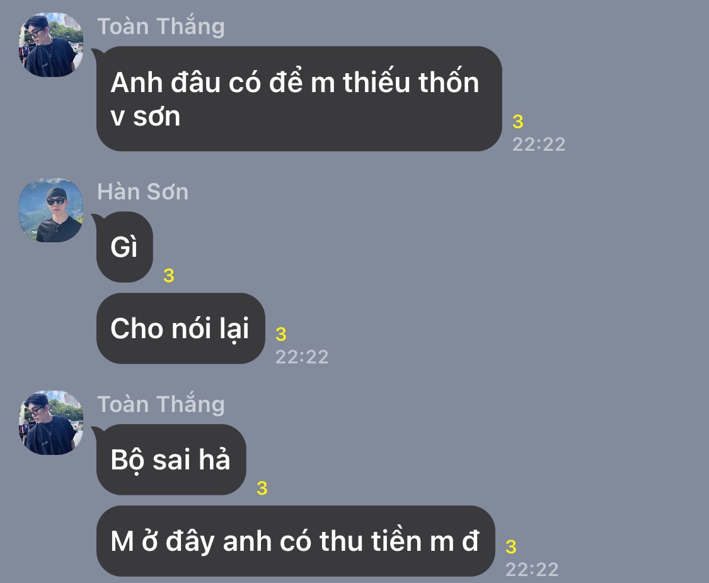Select the 'Cho nói lại' message bubble
This screenshot has height=583, width=709.
pyautogui.click(x=180, y=328)
